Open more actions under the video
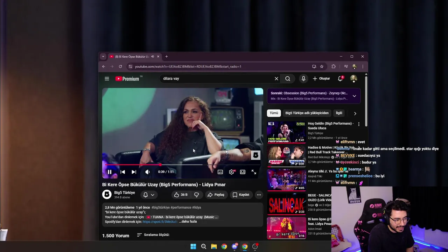The width and height of the screenshot is (448, 252). pyautogui.click(x=259, y=195)
